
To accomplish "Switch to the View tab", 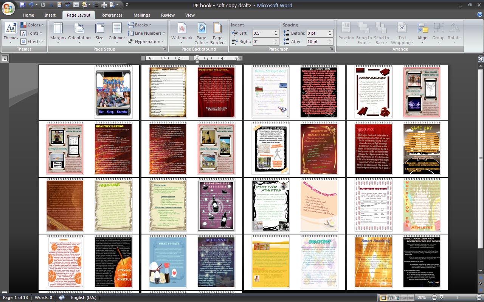I will [x=190, y=15].
